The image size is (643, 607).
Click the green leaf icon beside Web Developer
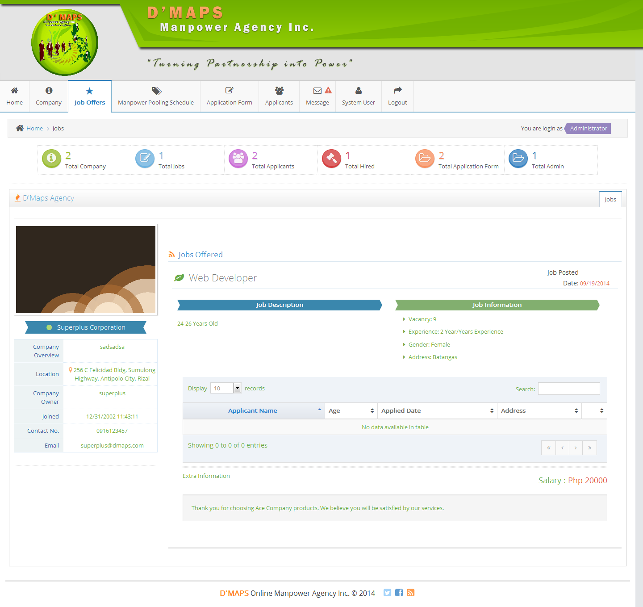(x=179, y=278)
